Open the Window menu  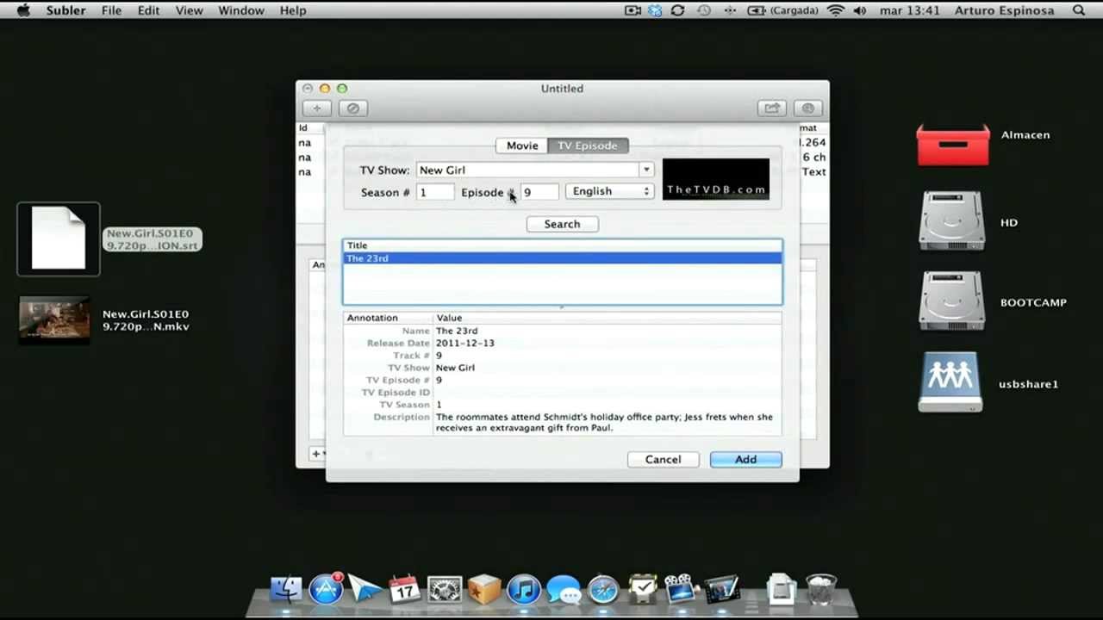tap(241, 10)
